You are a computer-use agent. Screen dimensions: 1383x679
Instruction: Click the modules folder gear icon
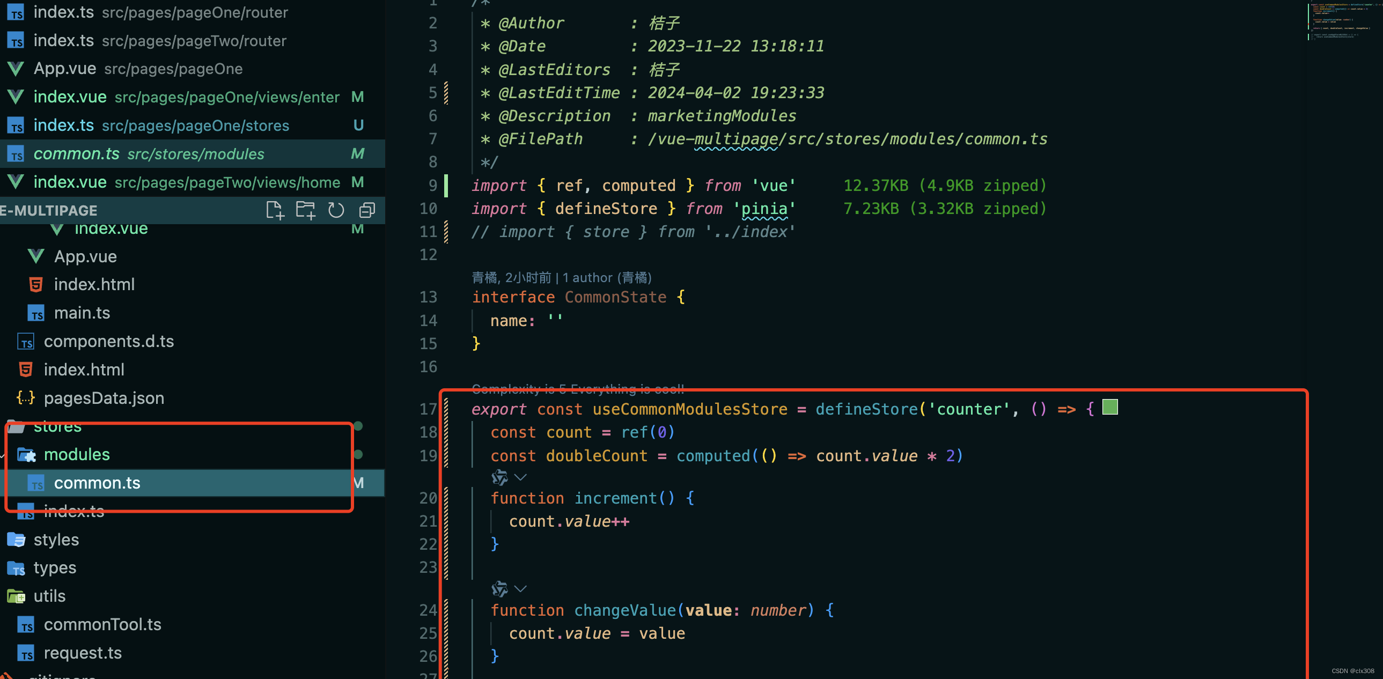pyautogui.click(x=26, y=455)
